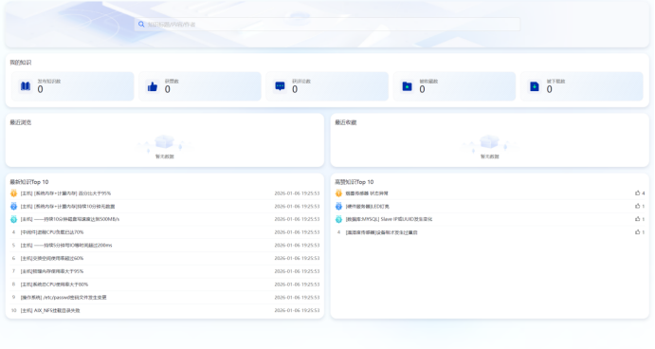Focus the knowledge title/content/author search field
Viewport: 655px width, 349px height.
click(327, 25)
